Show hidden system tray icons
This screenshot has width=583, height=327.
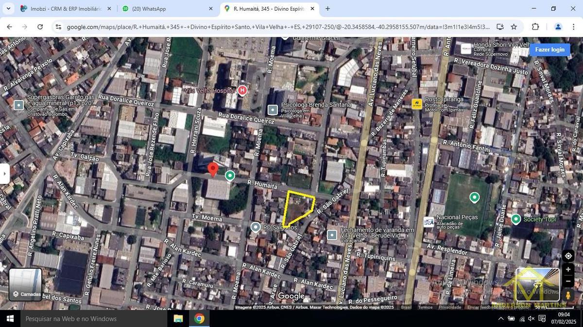501,319
